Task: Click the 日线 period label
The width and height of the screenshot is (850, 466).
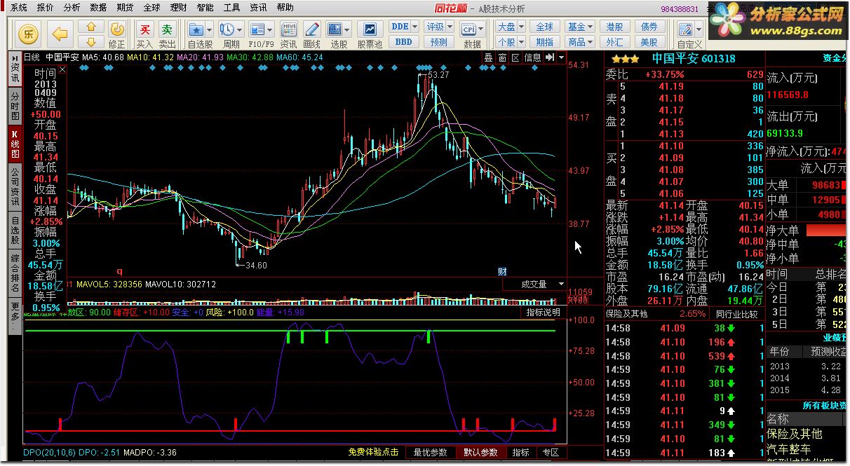Action: click(x=32, y=57)
